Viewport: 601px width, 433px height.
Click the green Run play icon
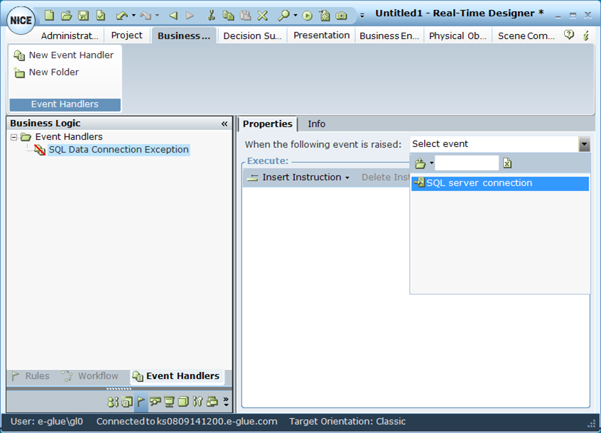tap(307, 15)
